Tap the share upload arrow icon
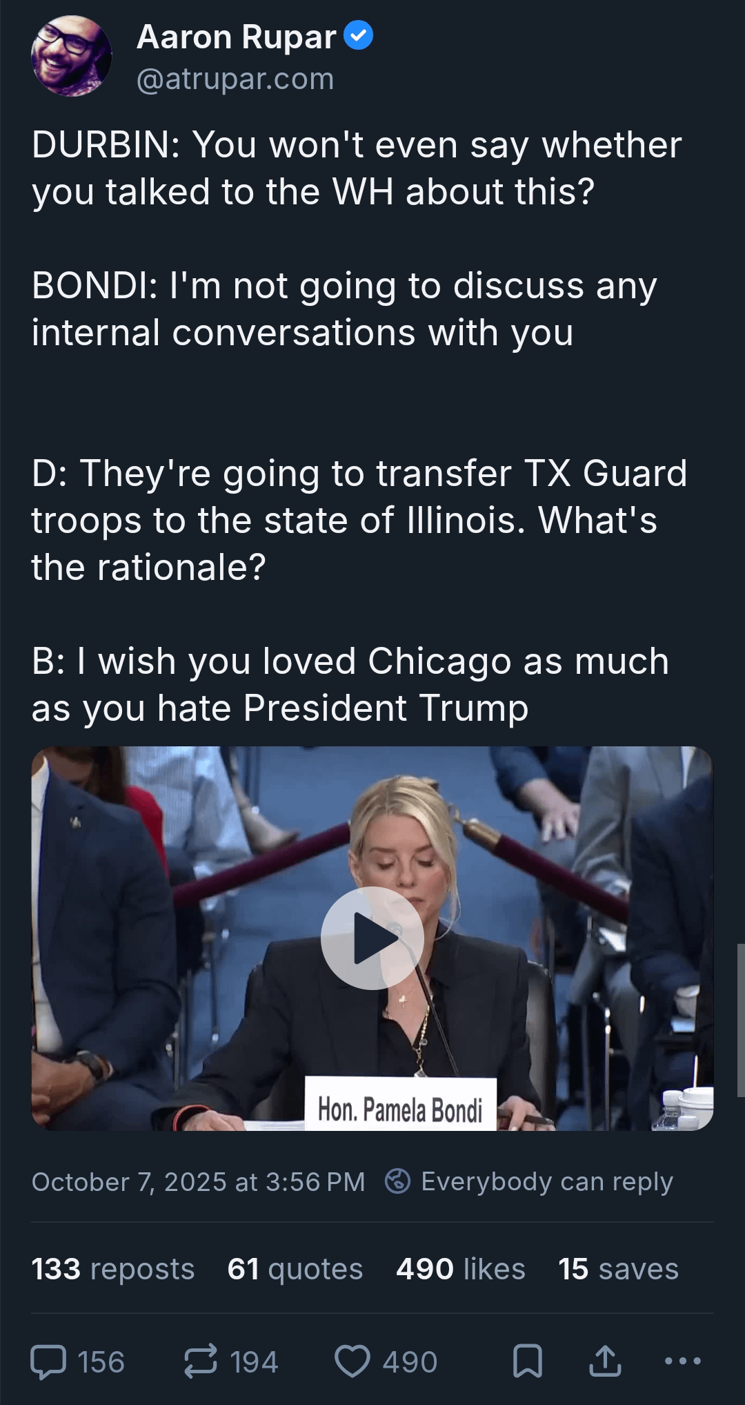745x1405 pixels. [x=605, y=1362]
